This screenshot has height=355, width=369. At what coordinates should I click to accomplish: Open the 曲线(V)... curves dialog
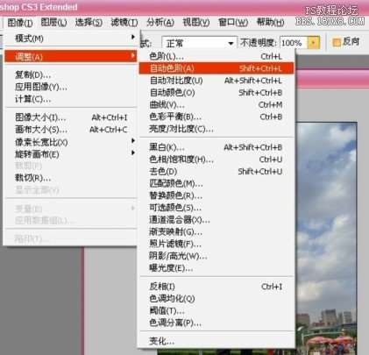click(x=216, y=104)
